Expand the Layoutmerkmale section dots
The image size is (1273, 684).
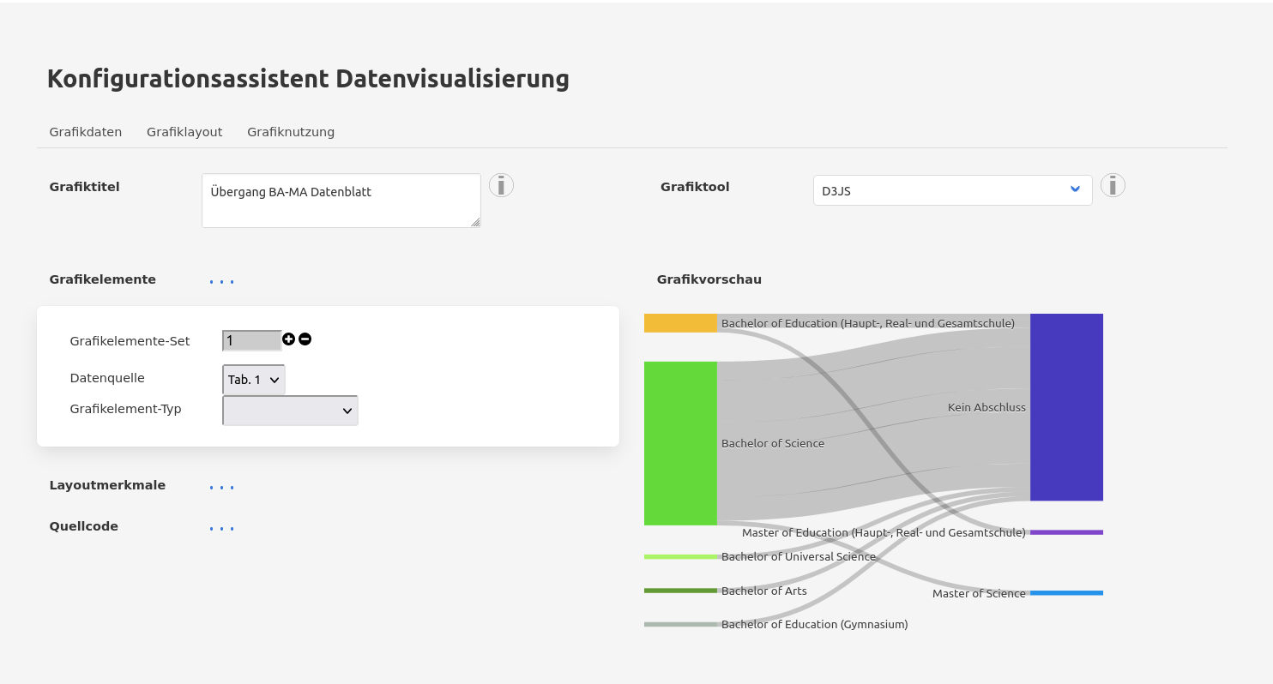point(221,487)
